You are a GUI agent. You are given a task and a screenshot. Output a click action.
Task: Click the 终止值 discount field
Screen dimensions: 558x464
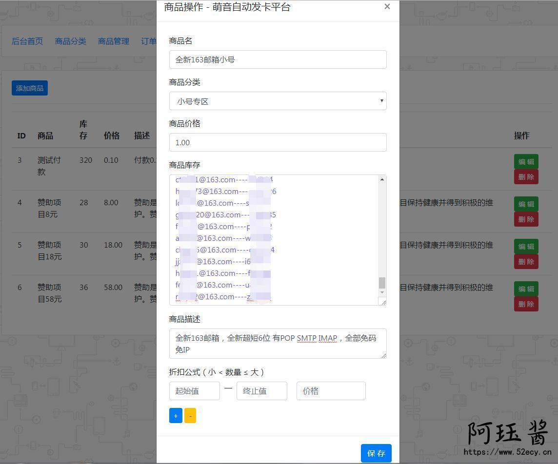261,391
